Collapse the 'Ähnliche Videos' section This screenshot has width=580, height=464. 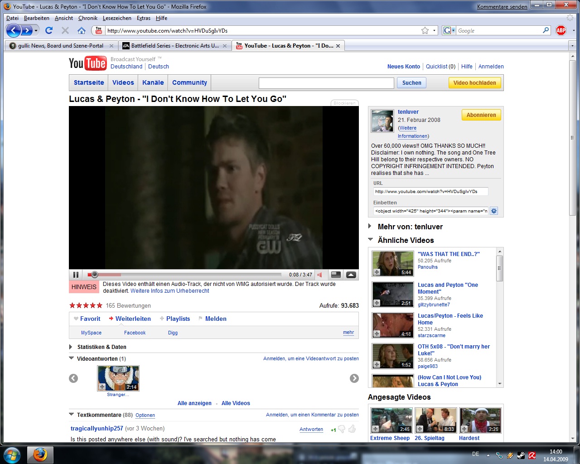tap(370, 239)
